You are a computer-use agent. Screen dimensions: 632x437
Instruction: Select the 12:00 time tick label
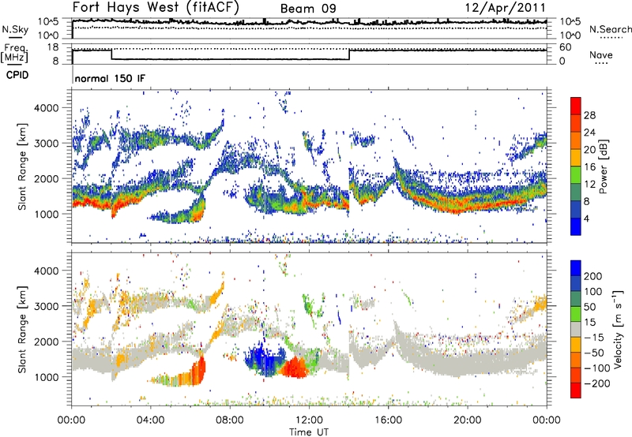coord(309,420)
